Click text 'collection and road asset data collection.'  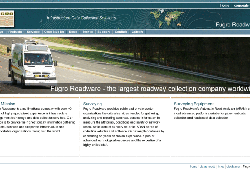pyautogui.click(x=202, y=118)
